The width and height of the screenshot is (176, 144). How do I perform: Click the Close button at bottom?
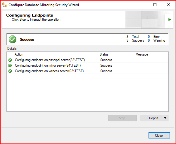coord(159,136)
